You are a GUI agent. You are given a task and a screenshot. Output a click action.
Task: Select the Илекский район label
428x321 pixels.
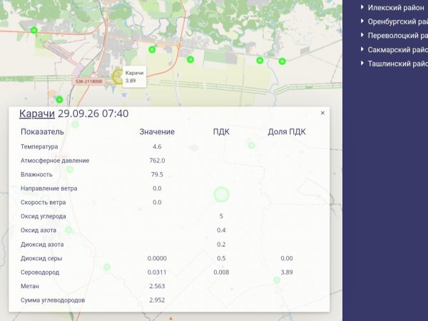pos(396,8)
